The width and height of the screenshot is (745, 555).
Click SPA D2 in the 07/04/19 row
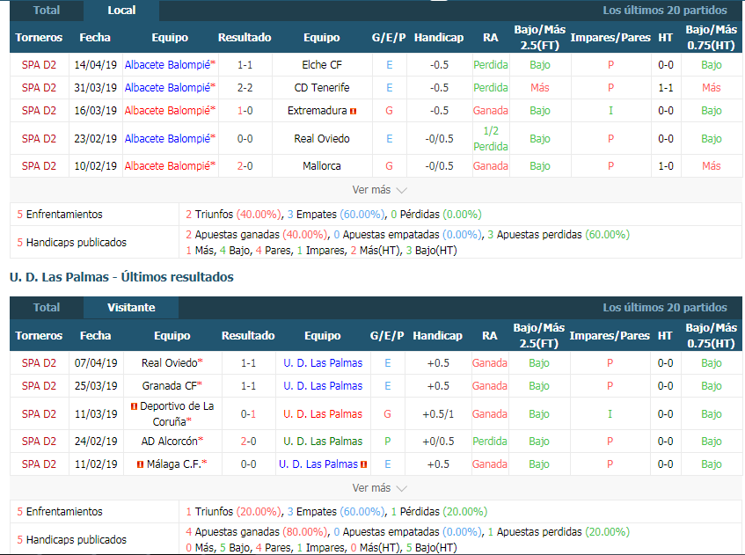tap(39, 363)
